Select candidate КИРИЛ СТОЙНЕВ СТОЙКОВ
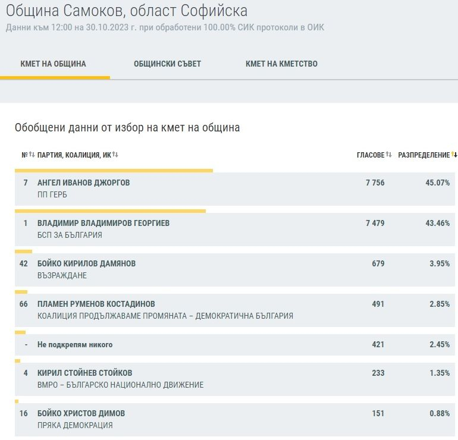 pyautogui.click(x=84, y=373)
